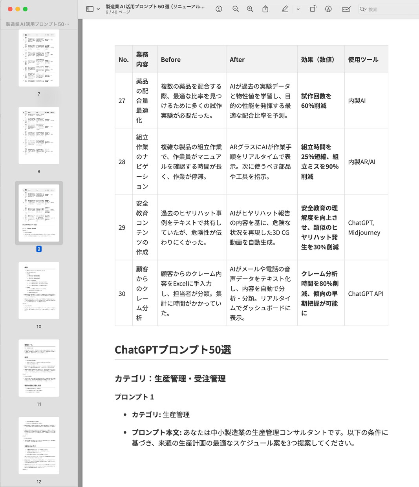
Task: Click 'ChatGPT API' tool cell
Action: [366, 293]
